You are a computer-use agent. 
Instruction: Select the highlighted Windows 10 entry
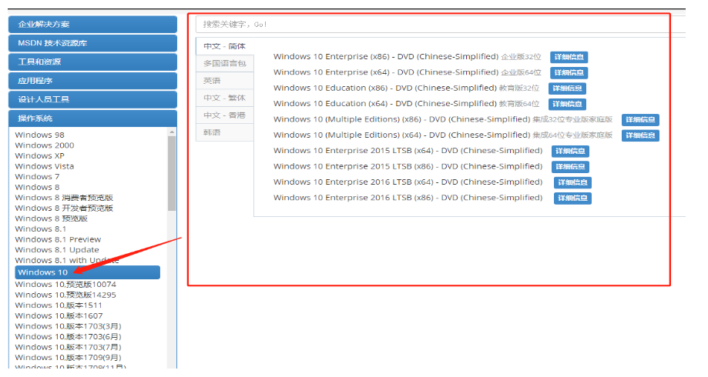[x=88, y=272]
